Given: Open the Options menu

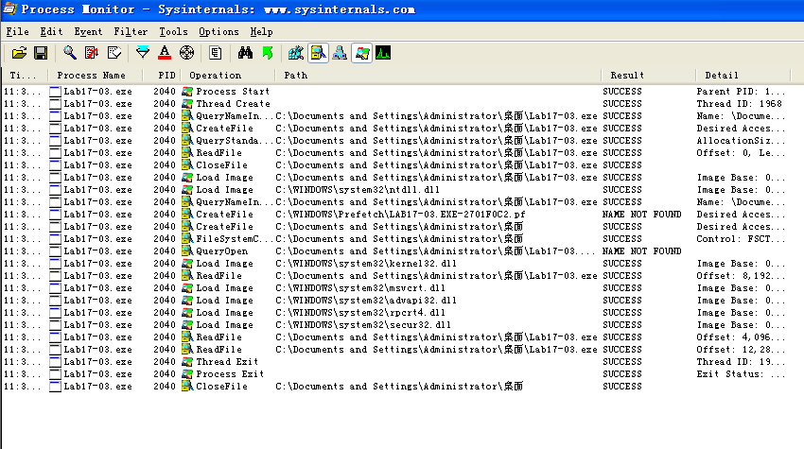Looking at the screenshot, I should 218,32.
